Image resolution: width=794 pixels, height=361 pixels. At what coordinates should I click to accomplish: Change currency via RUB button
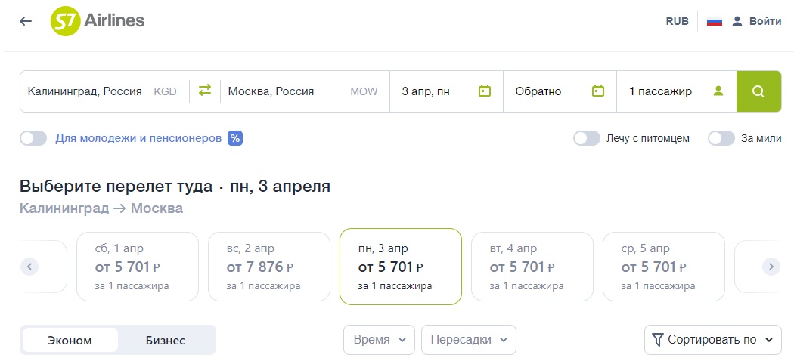(x=677, y=22)
